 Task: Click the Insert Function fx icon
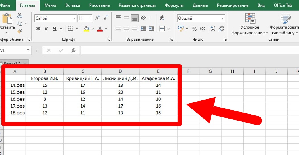point(73,50)
